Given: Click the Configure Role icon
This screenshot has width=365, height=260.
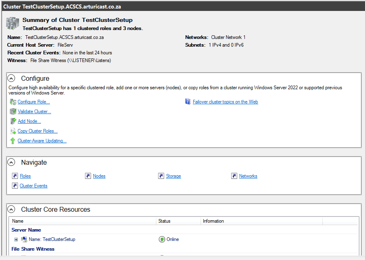Looking at the screenshot, I should (13, 102).
